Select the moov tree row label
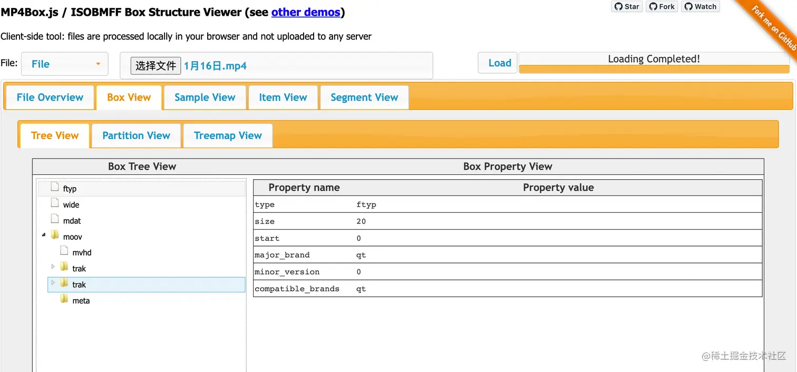Screen dimensions: 797x372 coord(73,237)
